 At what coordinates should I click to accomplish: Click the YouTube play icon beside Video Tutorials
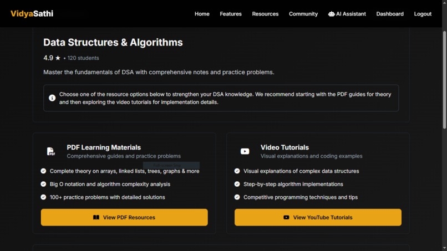click(x=245, y=151)
